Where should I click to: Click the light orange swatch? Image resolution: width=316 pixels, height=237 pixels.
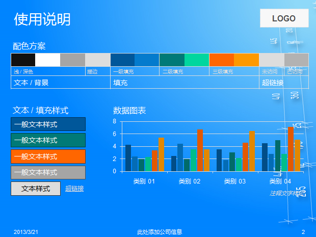pos(246,60)
